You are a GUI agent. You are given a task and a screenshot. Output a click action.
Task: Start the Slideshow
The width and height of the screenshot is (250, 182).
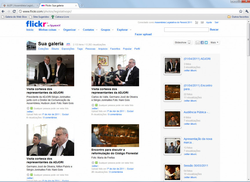click(183, 42)
